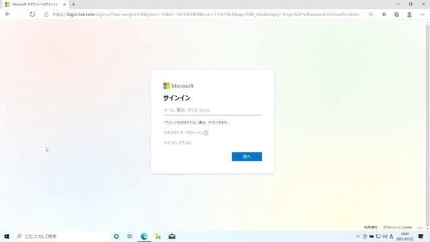The image size is (430, 242).
Task: Open the Mail app on the taskbar
Action: [172, 236]
